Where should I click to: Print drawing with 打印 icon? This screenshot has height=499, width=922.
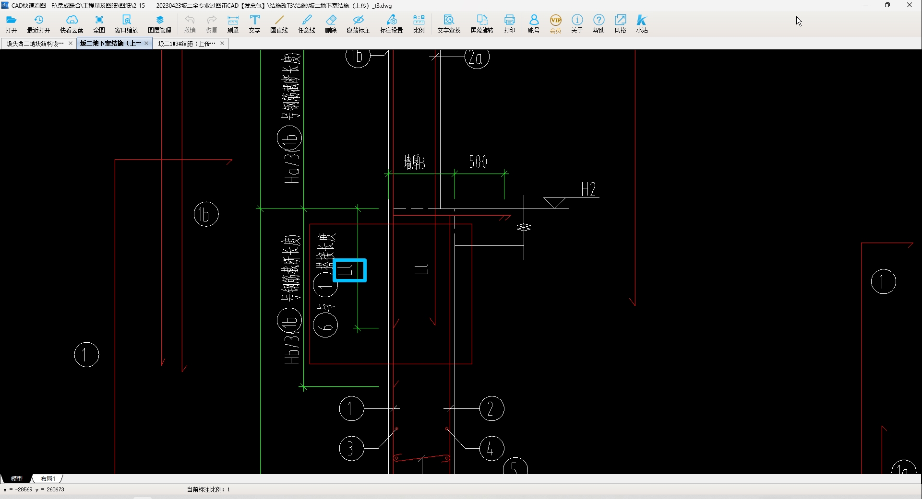point(510,24)
